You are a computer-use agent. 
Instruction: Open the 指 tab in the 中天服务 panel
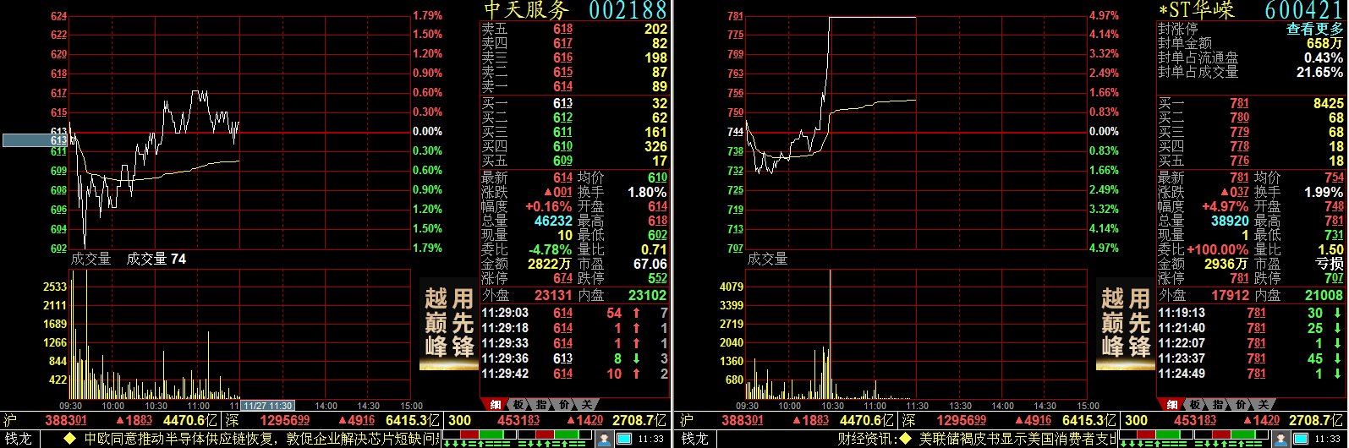click(541, 405)
